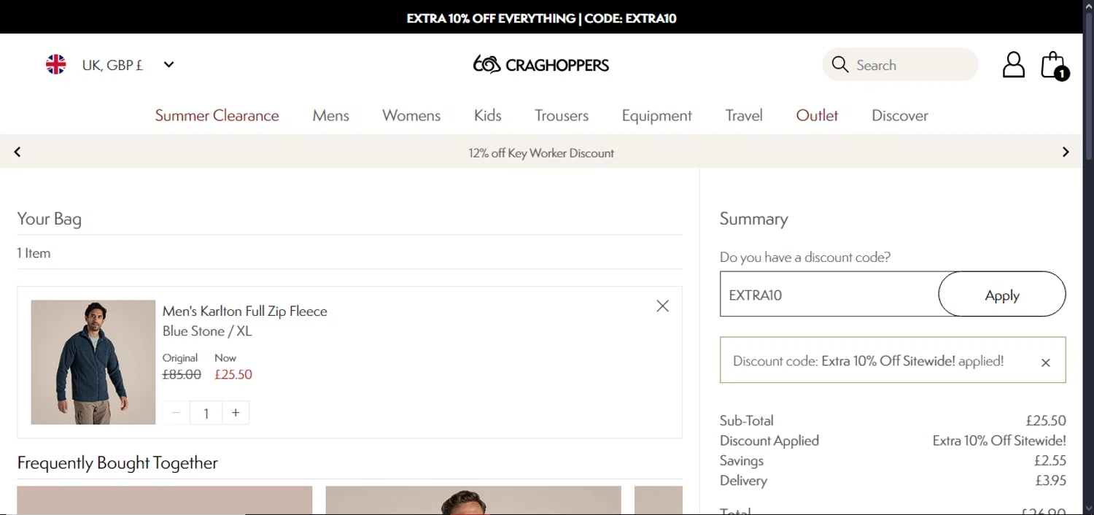
Task: Dismiss the discount applied message
Action: point(1045,363)
